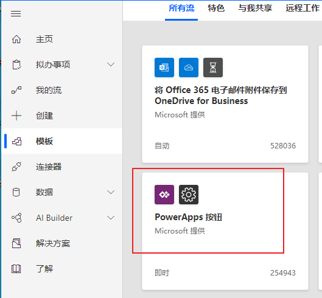Click the 528036 usage count
This screenshot has height=298, width=322.
pos(283,146)
